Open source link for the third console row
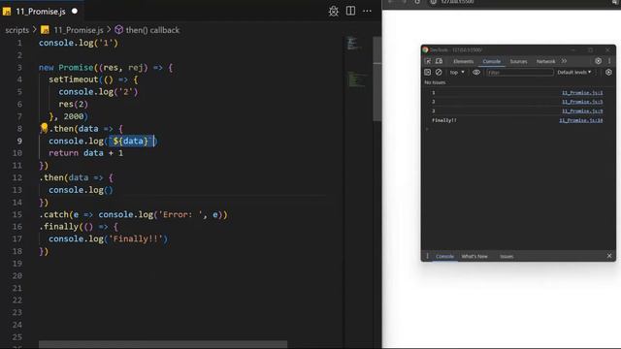The height and width of the screenshot is (349, 621). [582, 111]
